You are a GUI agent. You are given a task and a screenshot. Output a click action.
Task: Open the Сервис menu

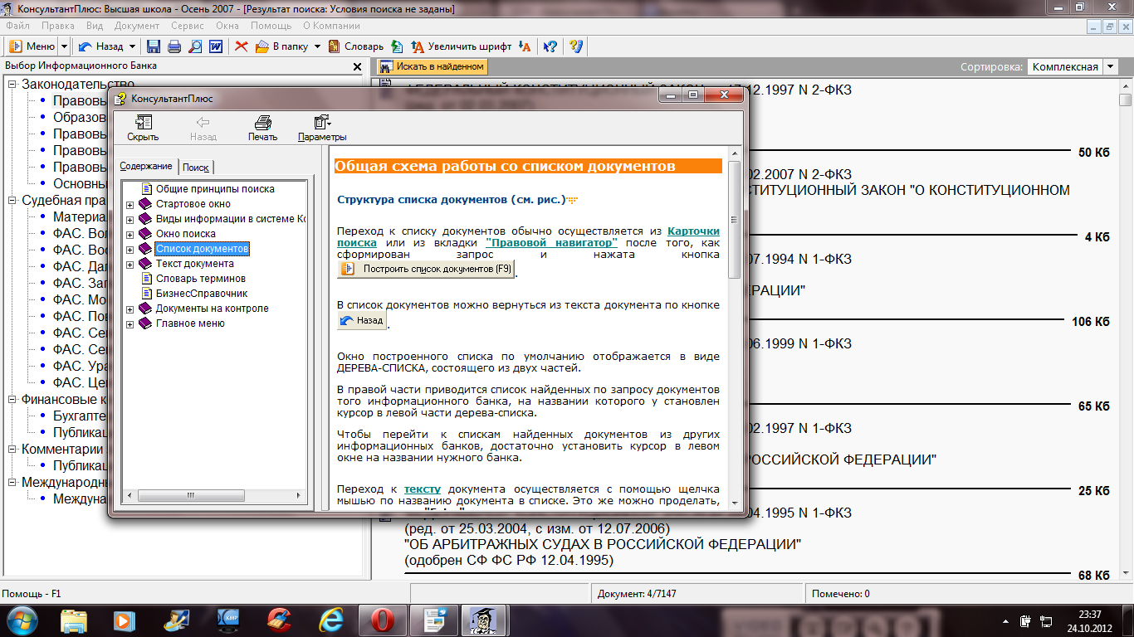[188, 26]
